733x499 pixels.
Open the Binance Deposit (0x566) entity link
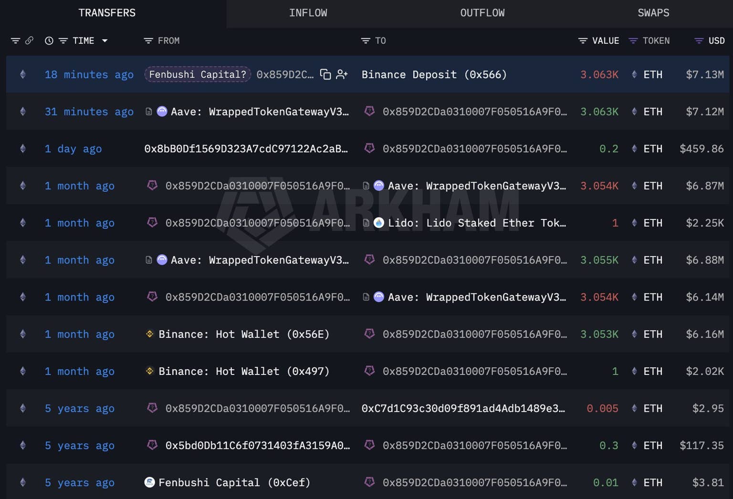tap(434, 74)
